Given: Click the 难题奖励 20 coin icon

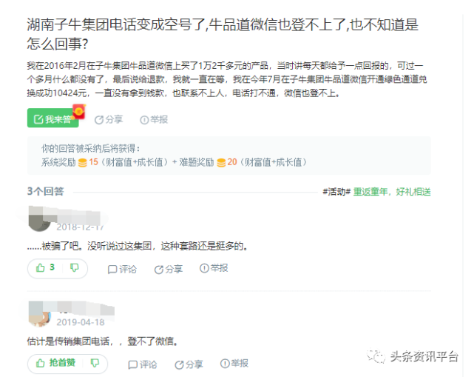Looking at the screenshot, I should point(221,163).
